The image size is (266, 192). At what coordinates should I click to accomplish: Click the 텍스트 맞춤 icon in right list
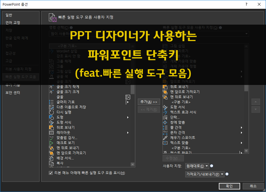point(165,143)
